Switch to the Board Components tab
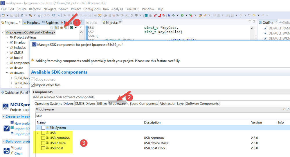The width and height of the screenshot is (290, 157). click(x=144, y=104)
